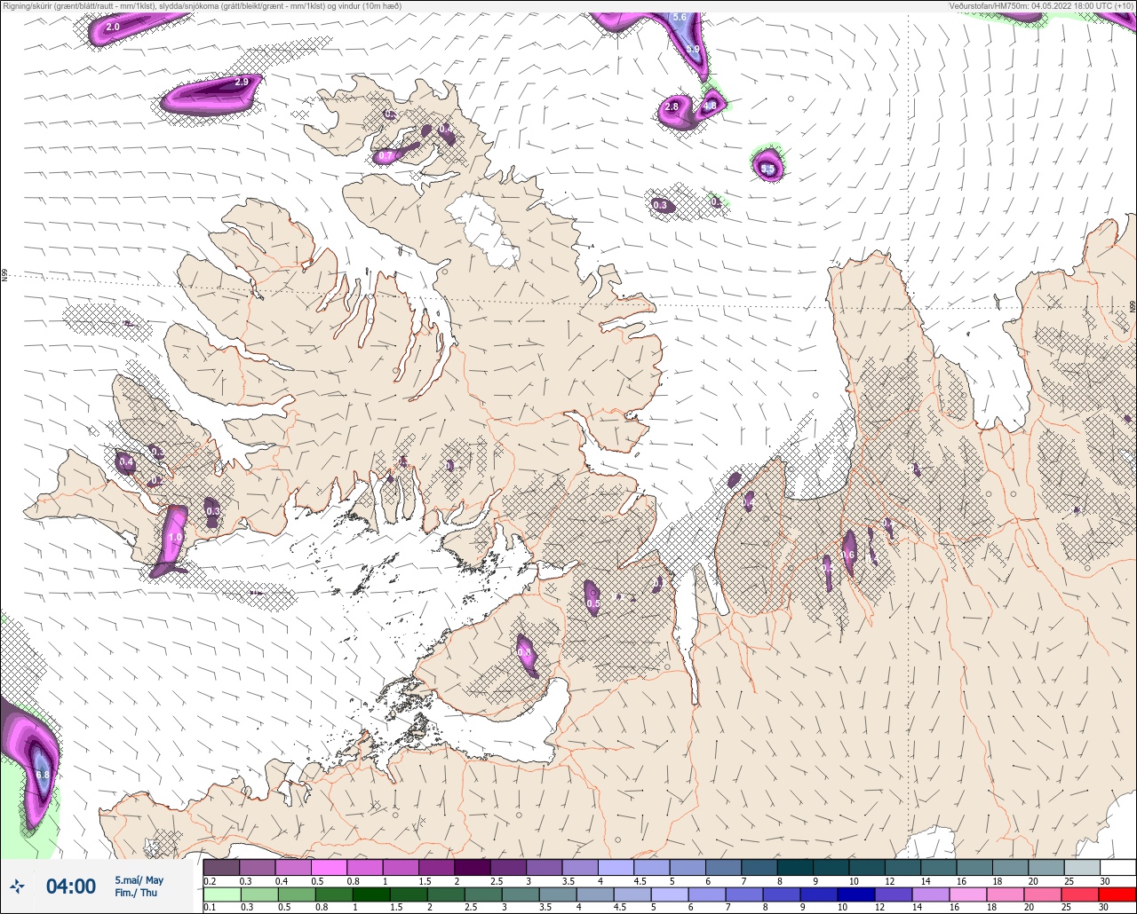Click the '5.maí/ May' date text
The width and height of the screenshot is (1137, 914).
[x=139, y=880]
